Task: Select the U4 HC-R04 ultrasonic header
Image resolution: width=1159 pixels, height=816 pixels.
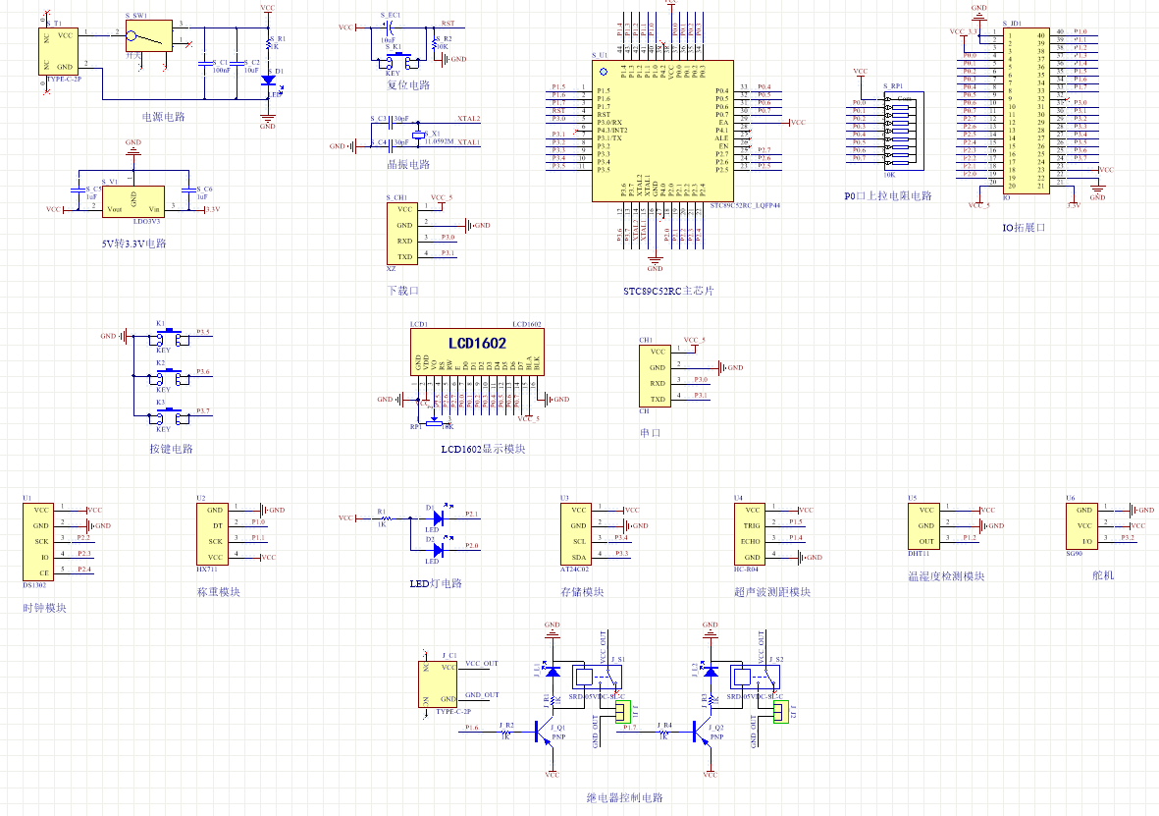Action: (749, 534)
